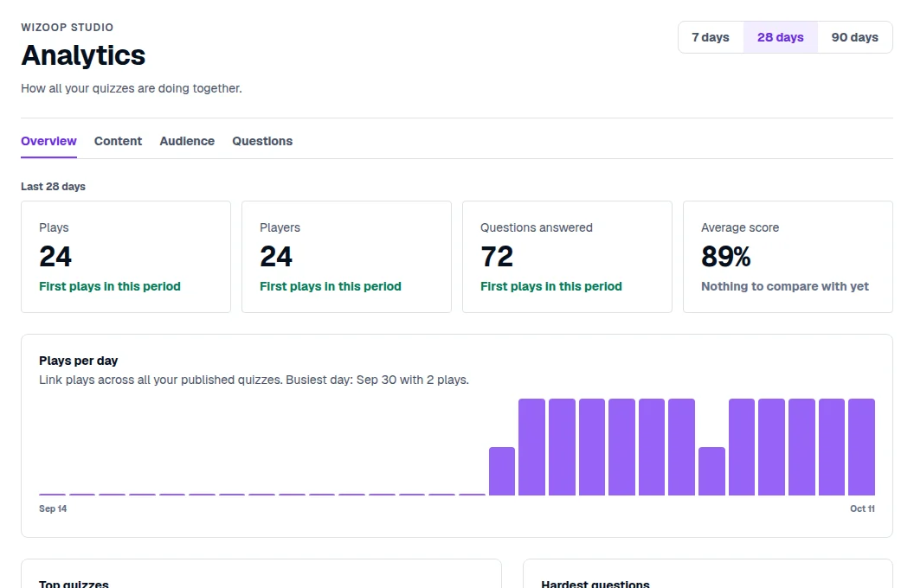Click the WIZOOP STUDIO label

[x=67, y=28]
